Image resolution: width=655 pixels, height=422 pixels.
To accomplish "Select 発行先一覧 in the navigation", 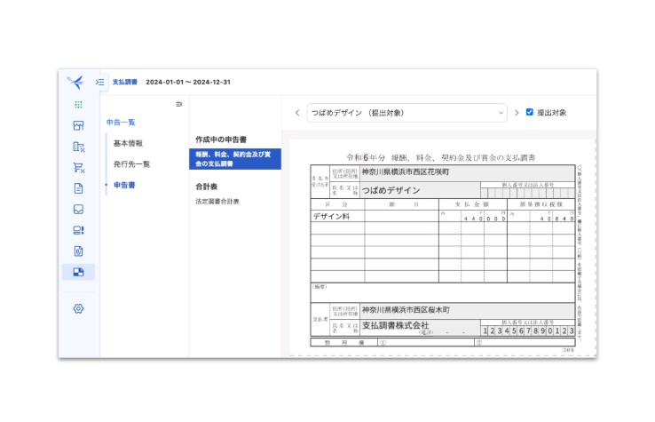I will 131,164.
